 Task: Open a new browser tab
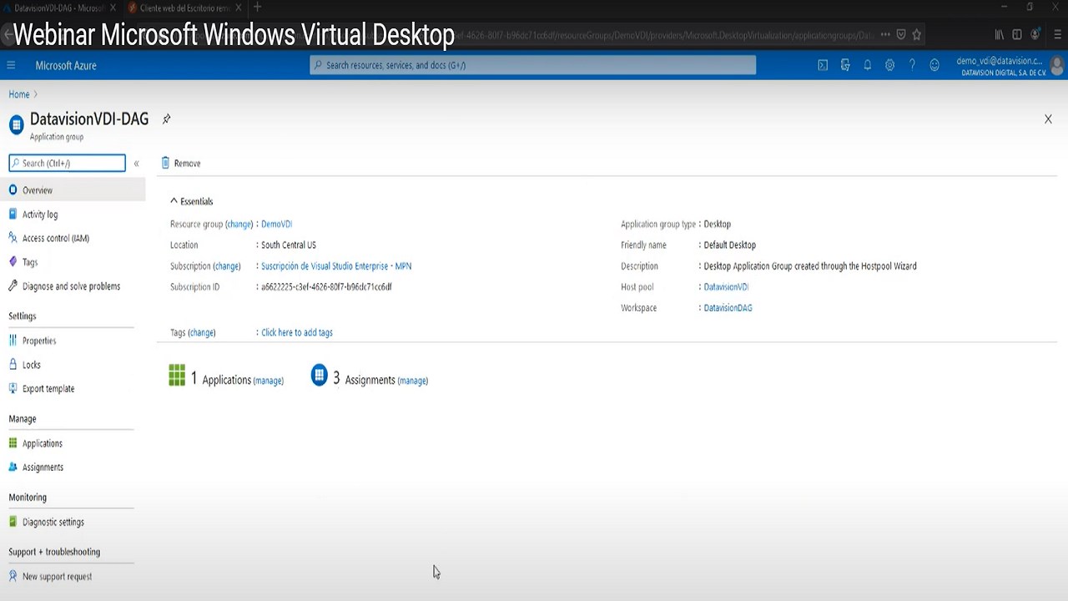tap(257, 8)
